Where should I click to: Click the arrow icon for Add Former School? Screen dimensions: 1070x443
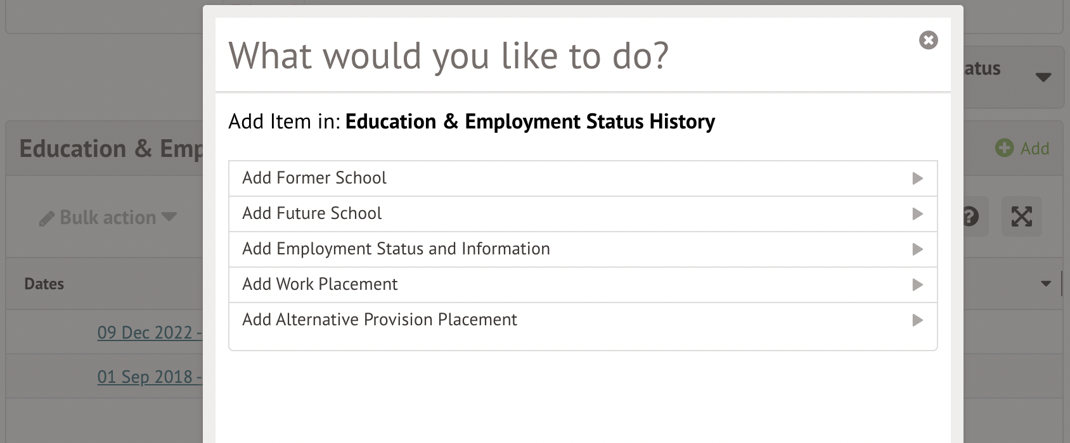tap(917, 178)
